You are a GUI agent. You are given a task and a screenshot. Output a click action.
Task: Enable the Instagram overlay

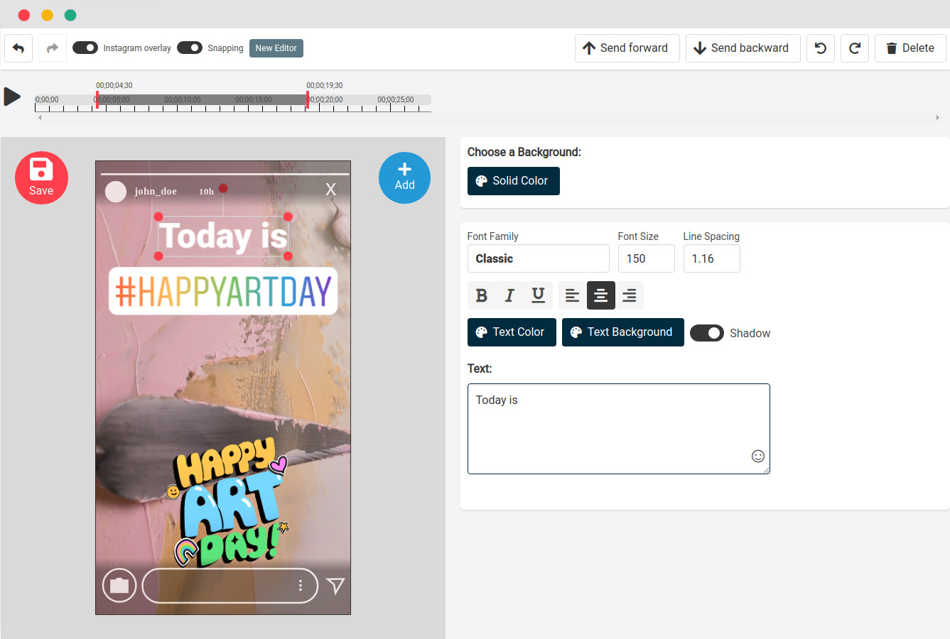coord(85,48)
